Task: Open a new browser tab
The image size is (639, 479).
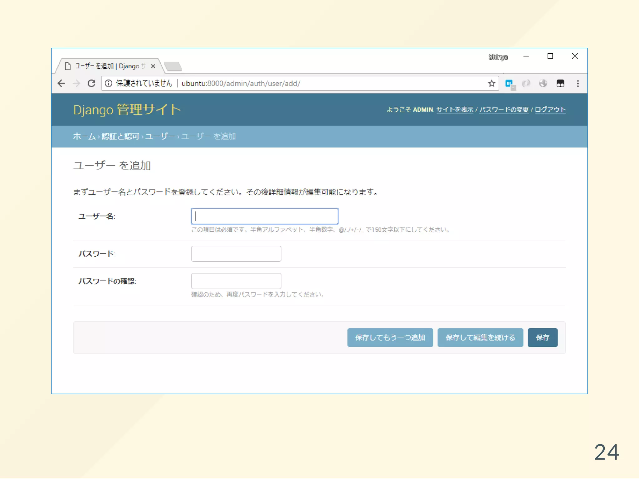Action: coord(173,66)
